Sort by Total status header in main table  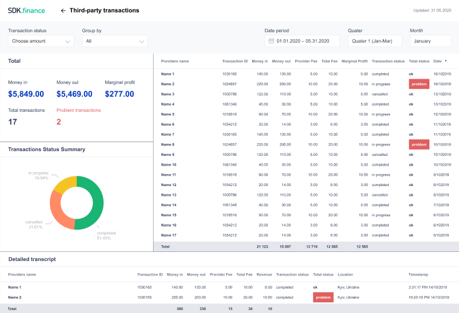coord(419,61)
